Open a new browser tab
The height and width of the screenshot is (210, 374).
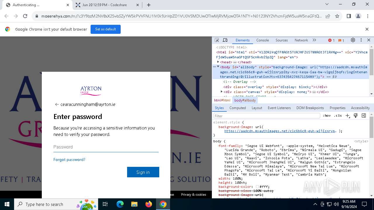148,5
